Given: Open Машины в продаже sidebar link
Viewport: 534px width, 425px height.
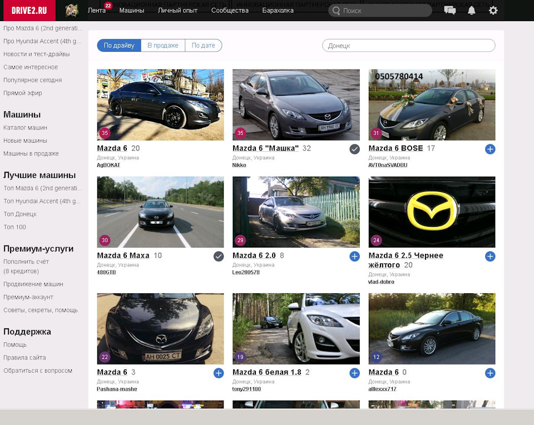Looking at the screenshot, I should (31, 153).
